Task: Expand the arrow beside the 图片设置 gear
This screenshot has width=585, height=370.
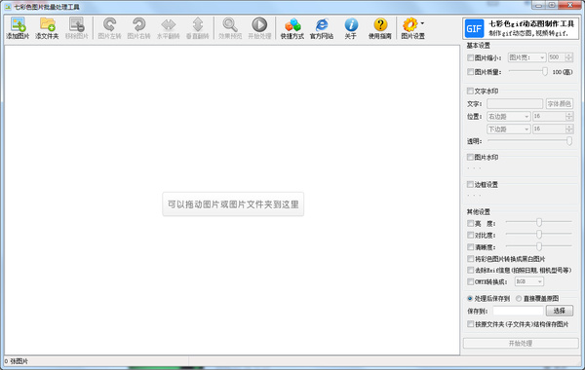Action: click(x=422, y=23)
